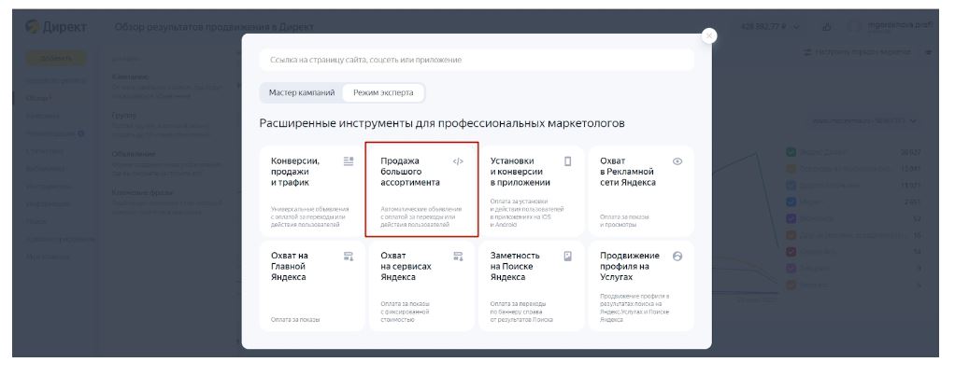Select the Режим эксперта tab

(383, 92)
